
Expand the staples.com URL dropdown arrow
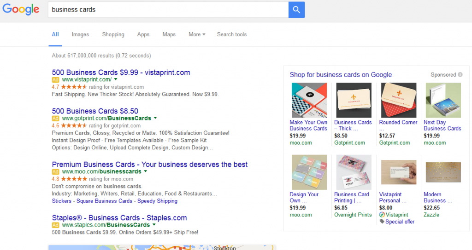(154, 225)
